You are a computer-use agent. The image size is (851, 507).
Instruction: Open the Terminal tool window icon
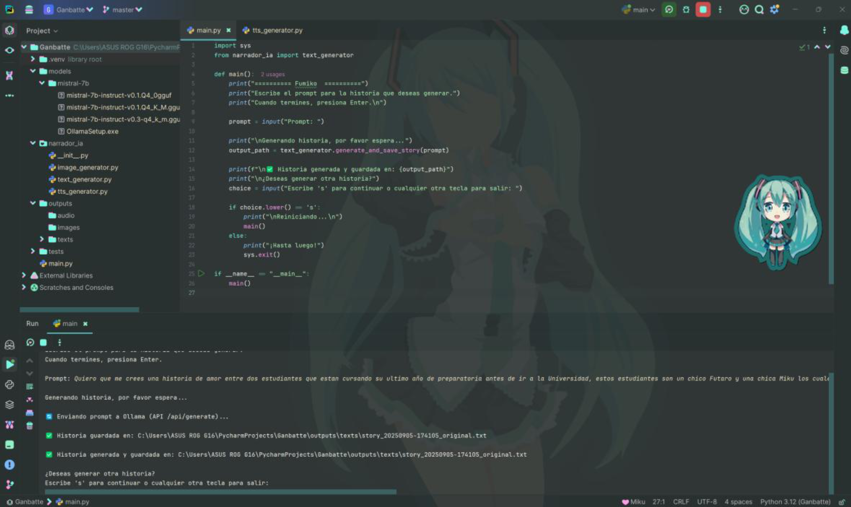10,445
